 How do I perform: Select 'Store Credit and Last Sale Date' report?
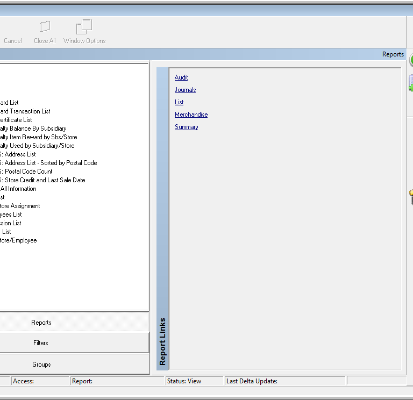pyautogui.click(x=45, y=180)
